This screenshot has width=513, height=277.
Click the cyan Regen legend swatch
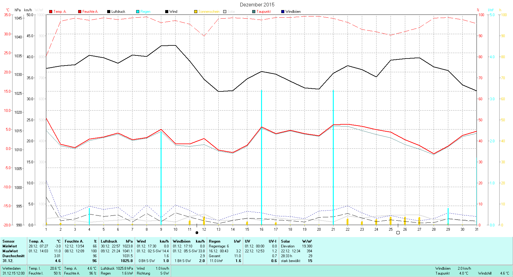click(138, 12)
